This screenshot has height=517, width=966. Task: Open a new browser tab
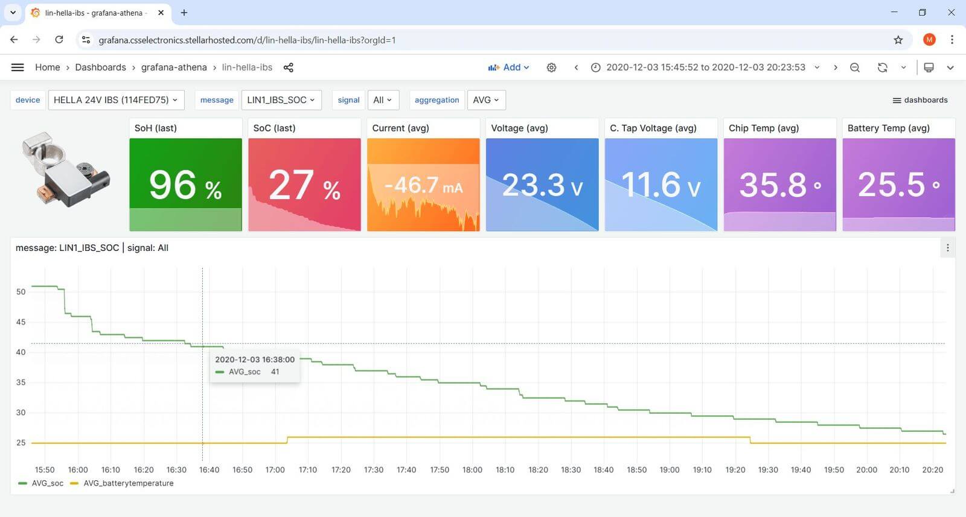pos(184,13)
